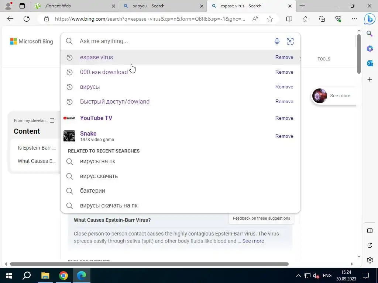Open link in new window sidebar icon
This screenshot has height=283, width=378.
370,245
